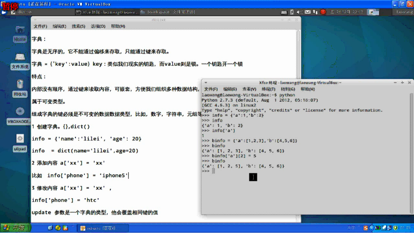Viewport: 414px width, 233px height.
Task: Click the mail envelope icon in top panel
Action: 307,12
